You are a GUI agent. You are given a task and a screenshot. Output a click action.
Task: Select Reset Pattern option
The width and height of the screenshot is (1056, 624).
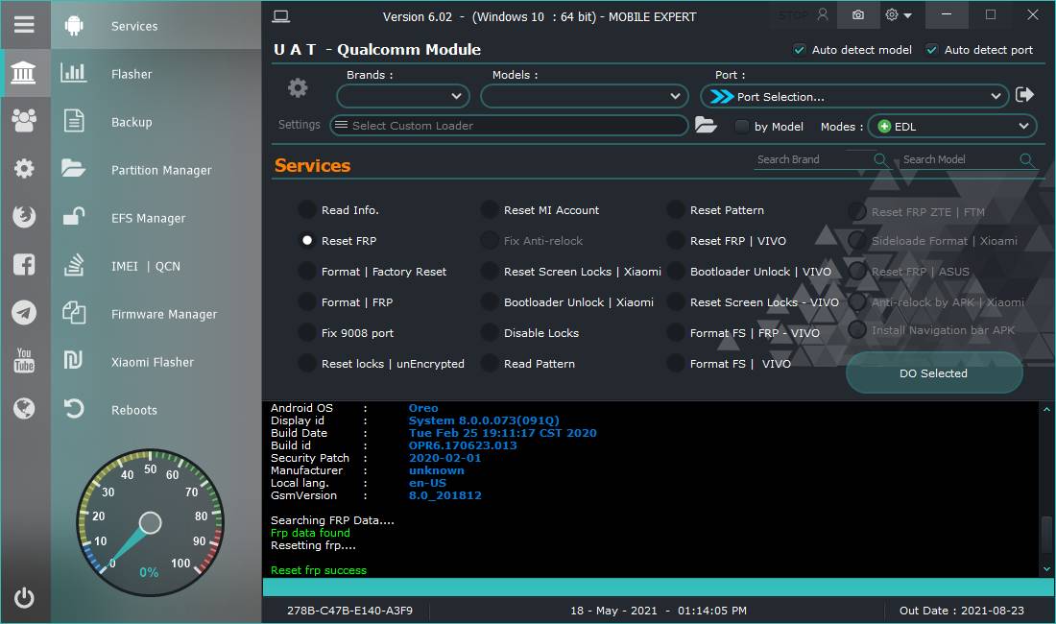point(676,210)
